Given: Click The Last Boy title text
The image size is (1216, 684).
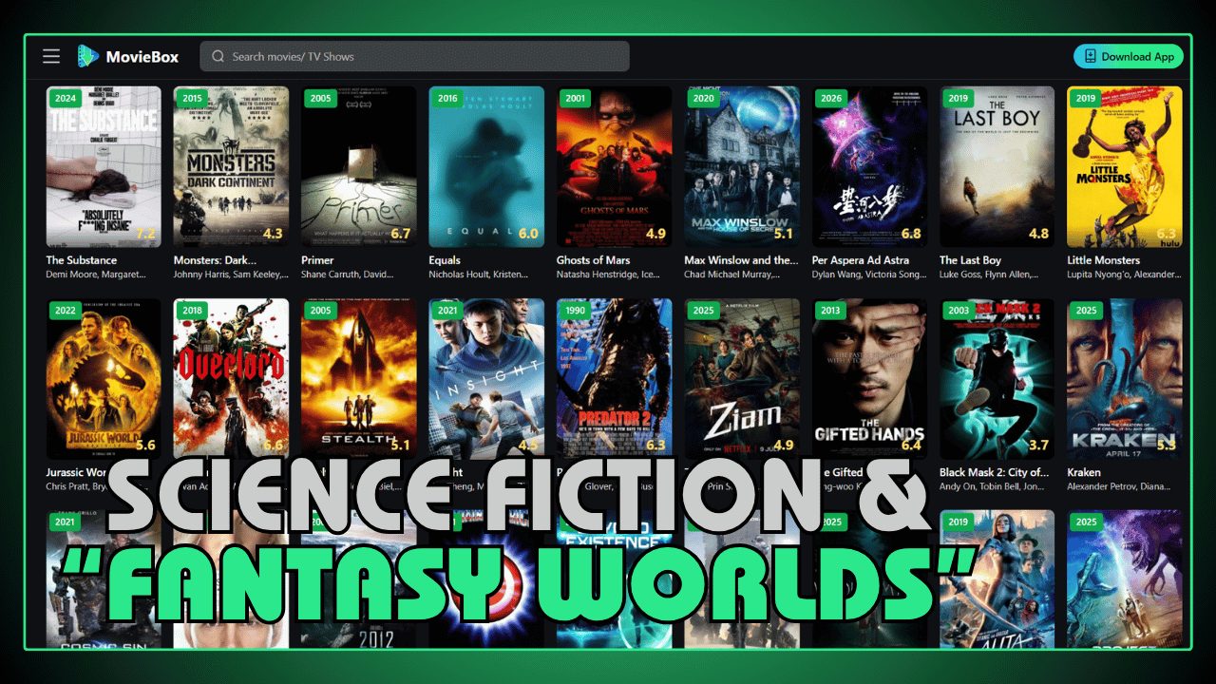Looking at the screenshot, I should point(971,260).
